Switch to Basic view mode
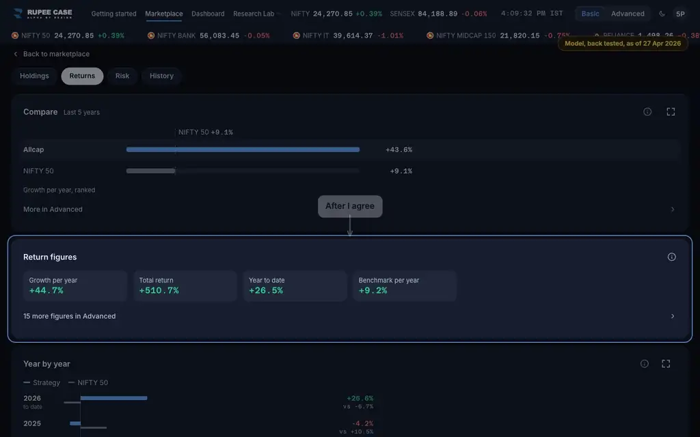Screen dimensions: 700x437 click(590, 14)
